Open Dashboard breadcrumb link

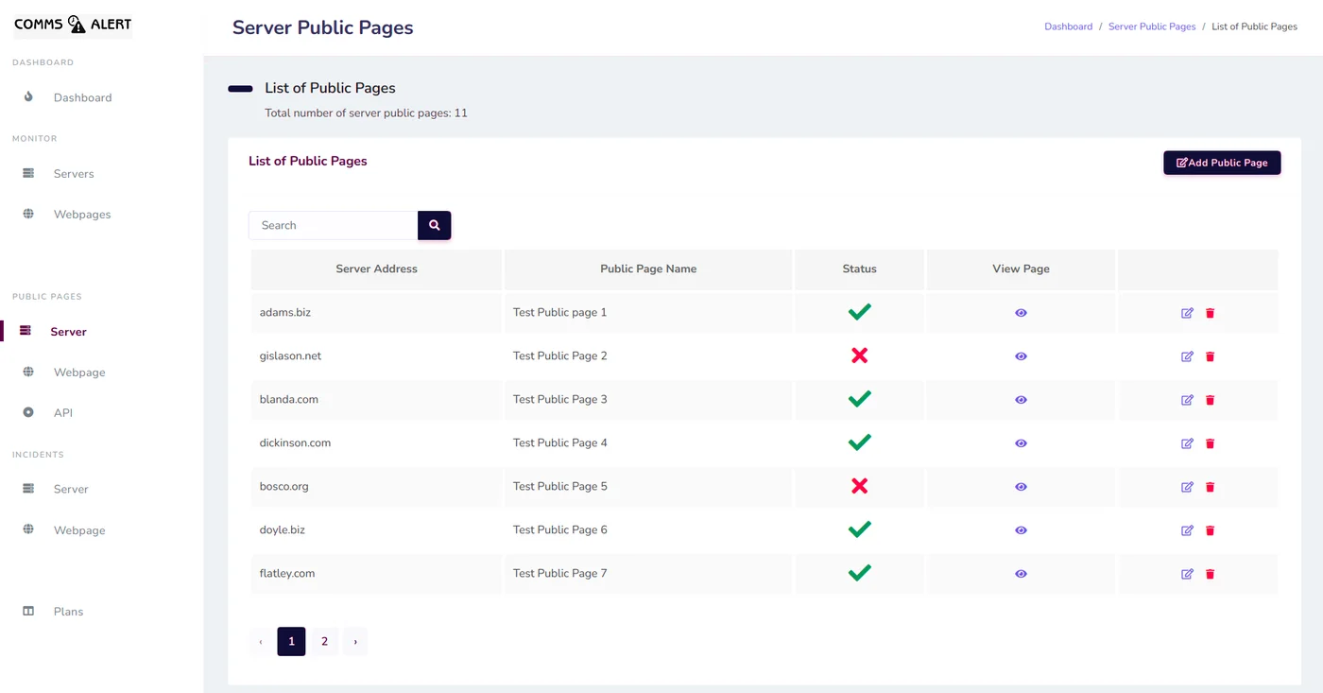click(1068, 26)
